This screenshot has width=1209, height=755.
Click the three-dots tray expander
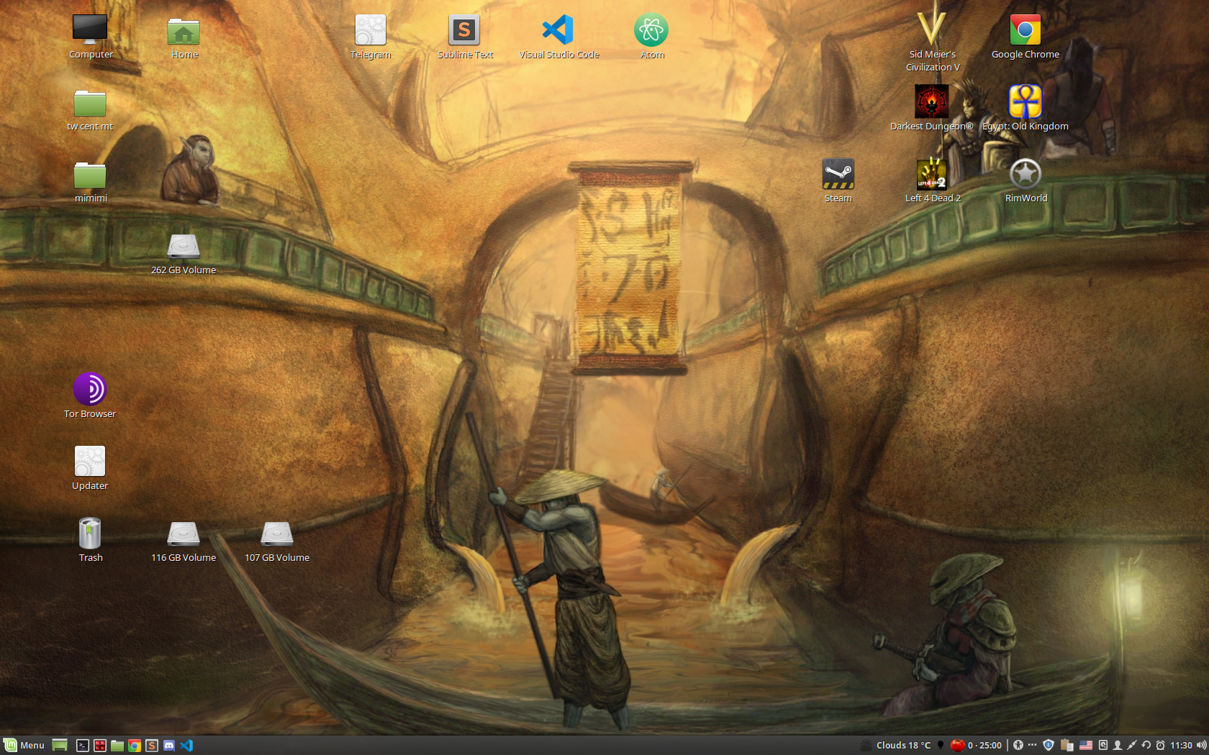pos(1033,745)
